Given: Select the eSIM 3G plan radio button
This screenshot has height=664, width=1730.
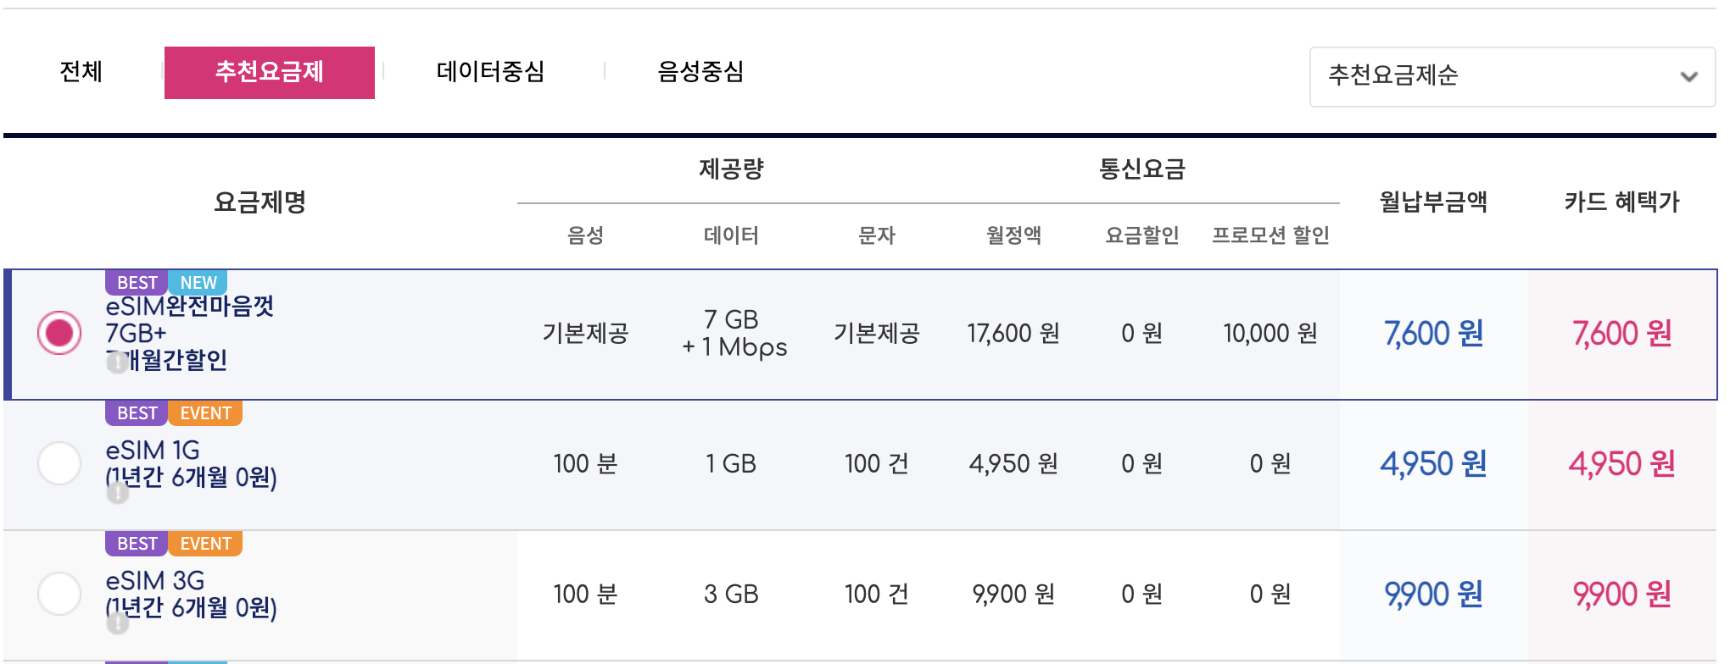Looking at the screenshot, I should click(59, 594).
